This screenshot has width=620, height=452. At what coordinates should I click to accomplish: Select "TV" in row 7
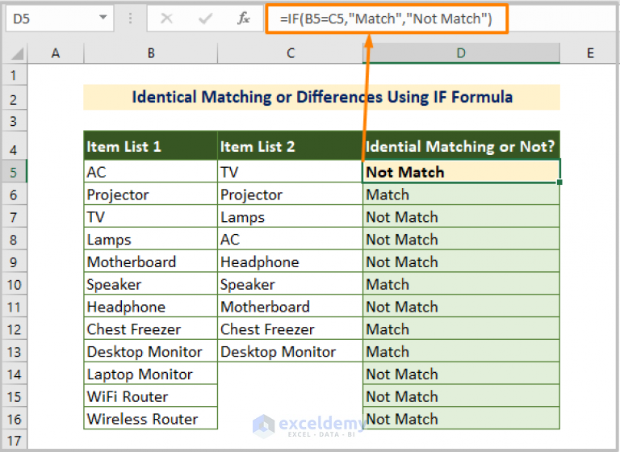click(151, 217)
